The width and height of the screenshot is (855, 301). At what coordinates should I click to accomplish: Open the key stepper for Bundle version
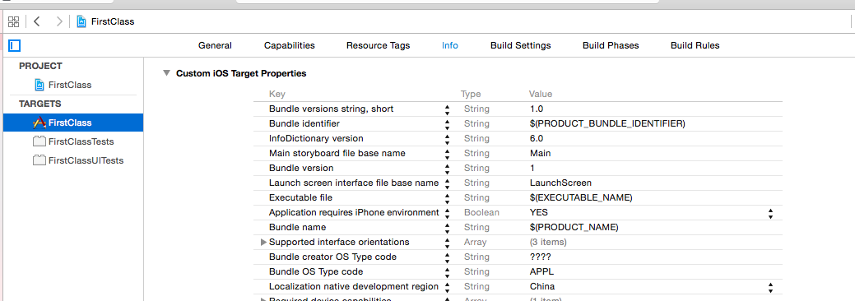point(447,169)
